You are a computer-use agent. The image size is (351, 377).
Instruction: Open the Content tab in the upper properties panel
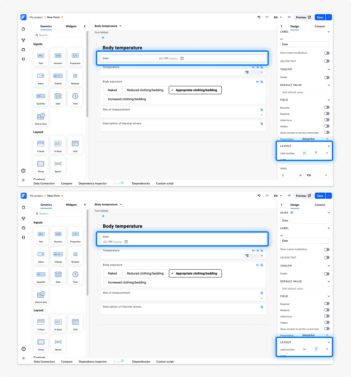tap(320, 26)
